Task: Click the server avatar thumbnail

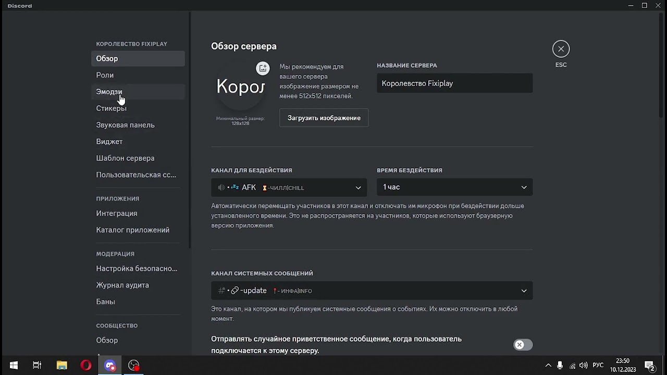Action: [x=240, y=87]
